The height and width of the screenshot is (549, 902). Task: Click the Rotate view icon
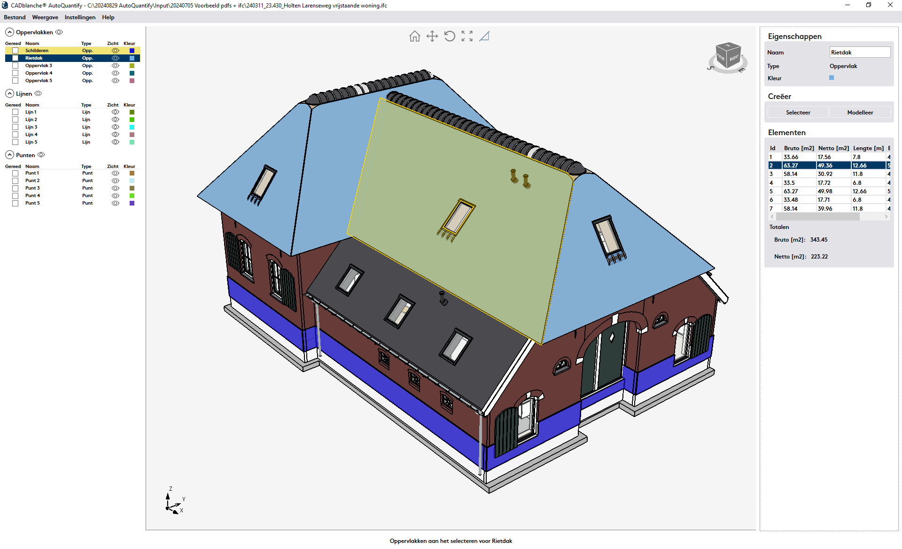[450, 36]
